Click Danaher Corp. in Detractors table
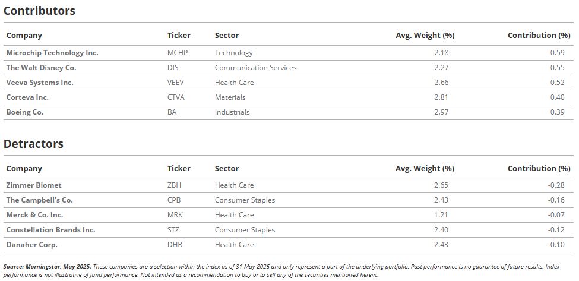The image size is (579, 281). (x=31, y=244)
